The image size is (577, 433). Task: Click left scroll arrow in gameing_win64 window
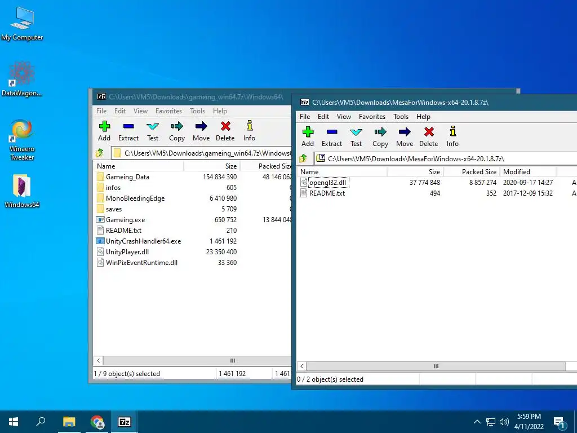tap(98, 361)
